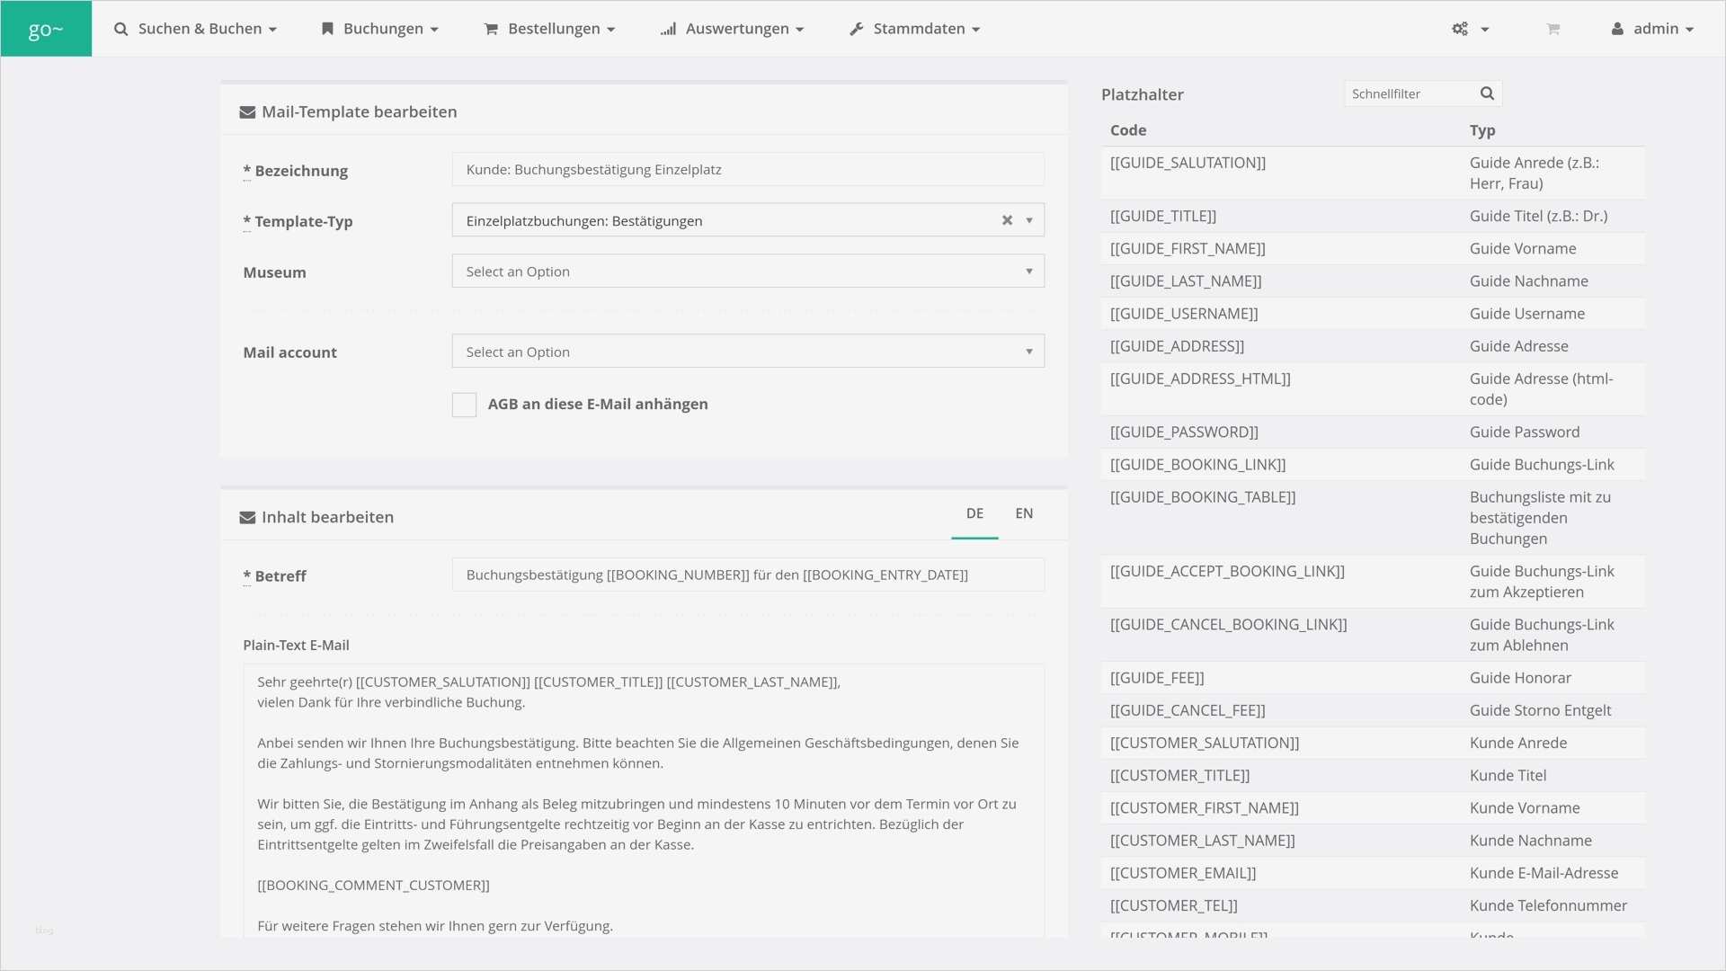This screenshot has width=1726, height=971.
Task: Click the truck icon beside Bestellungen
Action: (x=491, y=29)
